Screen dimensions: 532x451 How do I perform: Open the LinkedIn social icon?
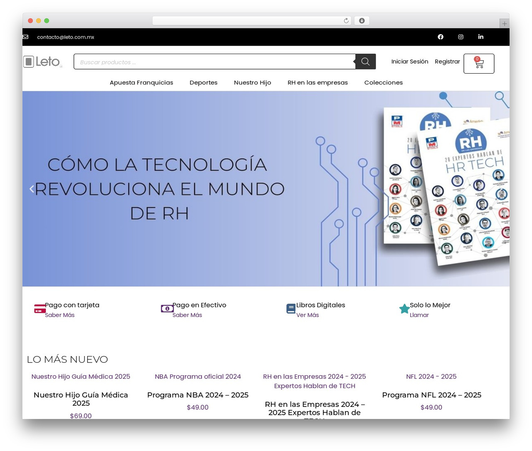[x=481, y=37]
